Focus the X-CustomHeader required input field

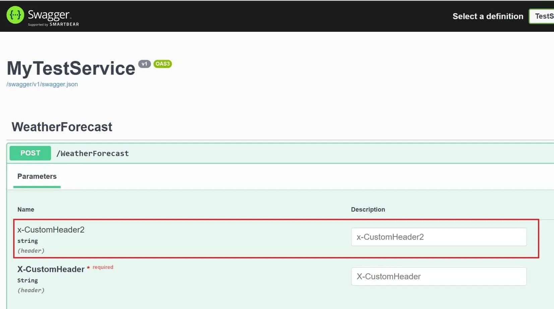(x=439, y=277)
